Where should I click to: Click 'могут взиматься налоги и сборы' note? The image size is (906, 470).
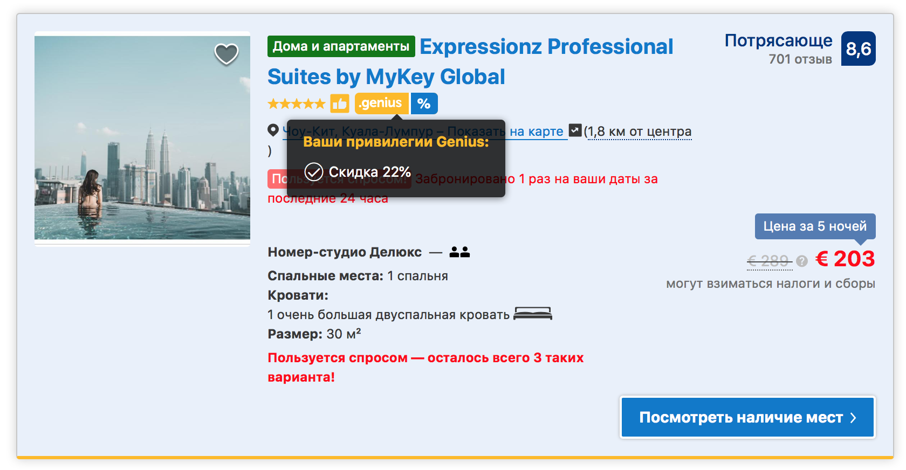pyautogui.click(x=771, y=284)
